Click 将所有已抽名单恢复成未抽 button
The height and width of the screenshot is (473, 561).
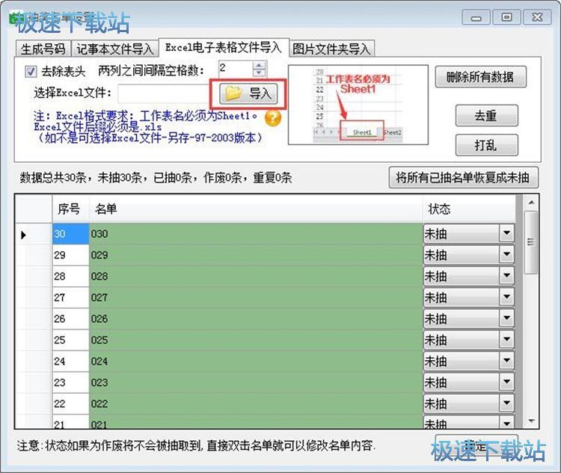pos(463,177)
